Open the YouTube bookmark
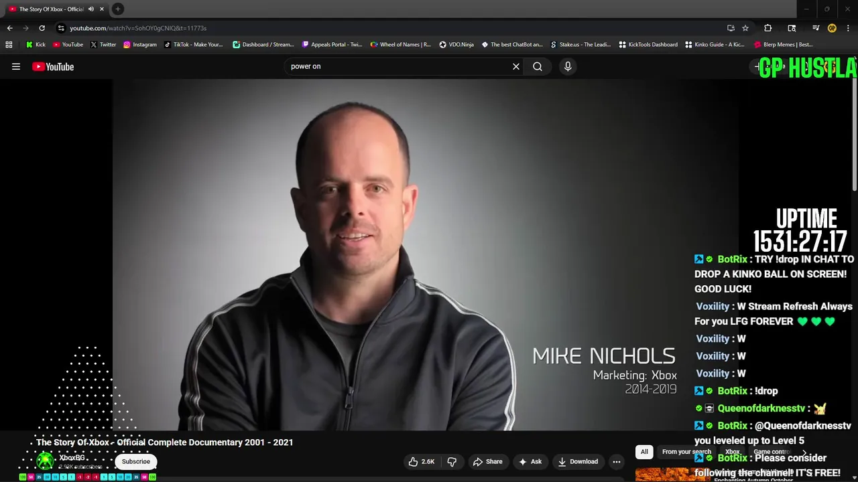 (68, 45)
